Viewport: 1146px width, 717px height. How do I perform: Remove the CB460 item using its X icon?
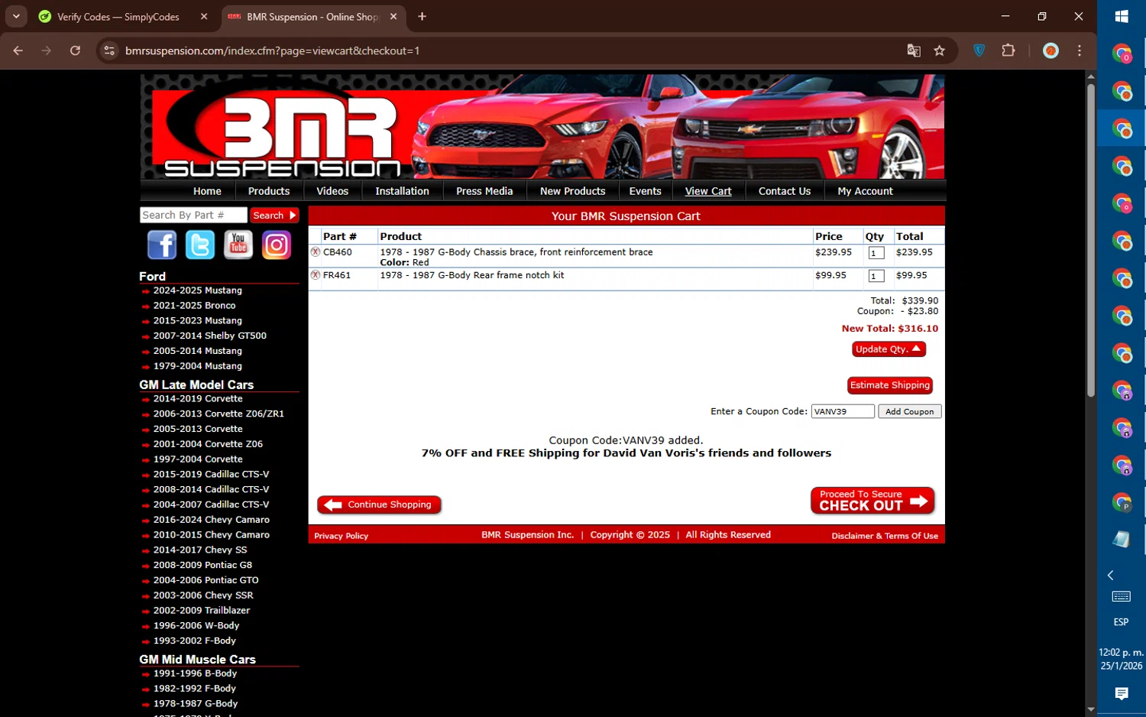(x=315, y=251)
